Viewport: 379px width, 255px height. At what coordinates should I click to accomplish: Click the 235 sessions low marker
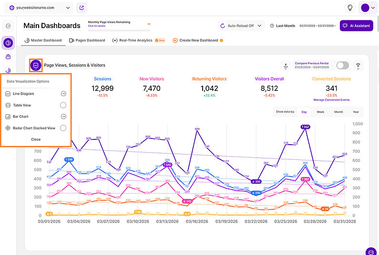[x=256, y=193]
